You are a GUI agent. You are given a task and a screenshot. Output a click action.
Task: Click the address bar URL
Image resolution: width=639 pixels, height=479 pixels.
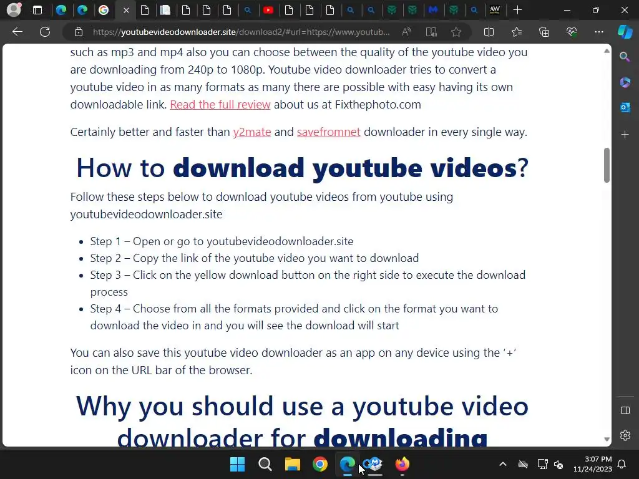tap(241, 32)
